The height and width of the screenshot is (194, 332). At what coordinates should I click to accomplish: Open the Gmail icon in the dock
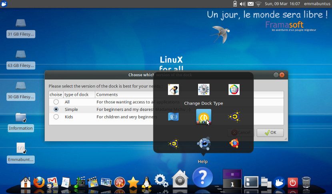pyautogui.click(x=52, y=182)
